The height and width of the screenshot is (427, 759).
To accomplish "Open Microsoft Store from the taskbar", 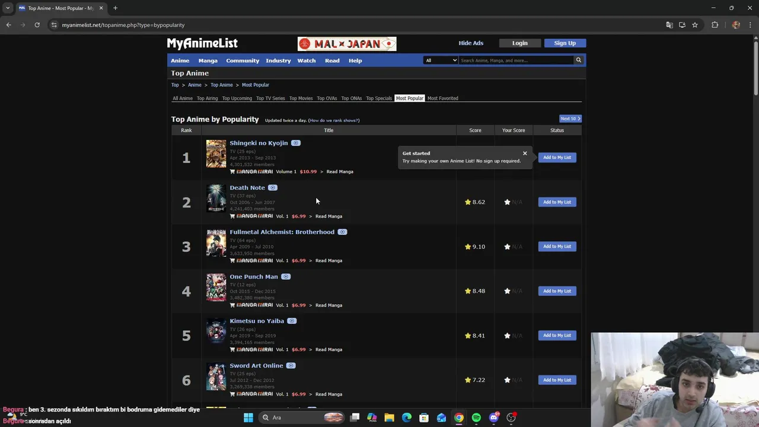I will click(424, 418).
